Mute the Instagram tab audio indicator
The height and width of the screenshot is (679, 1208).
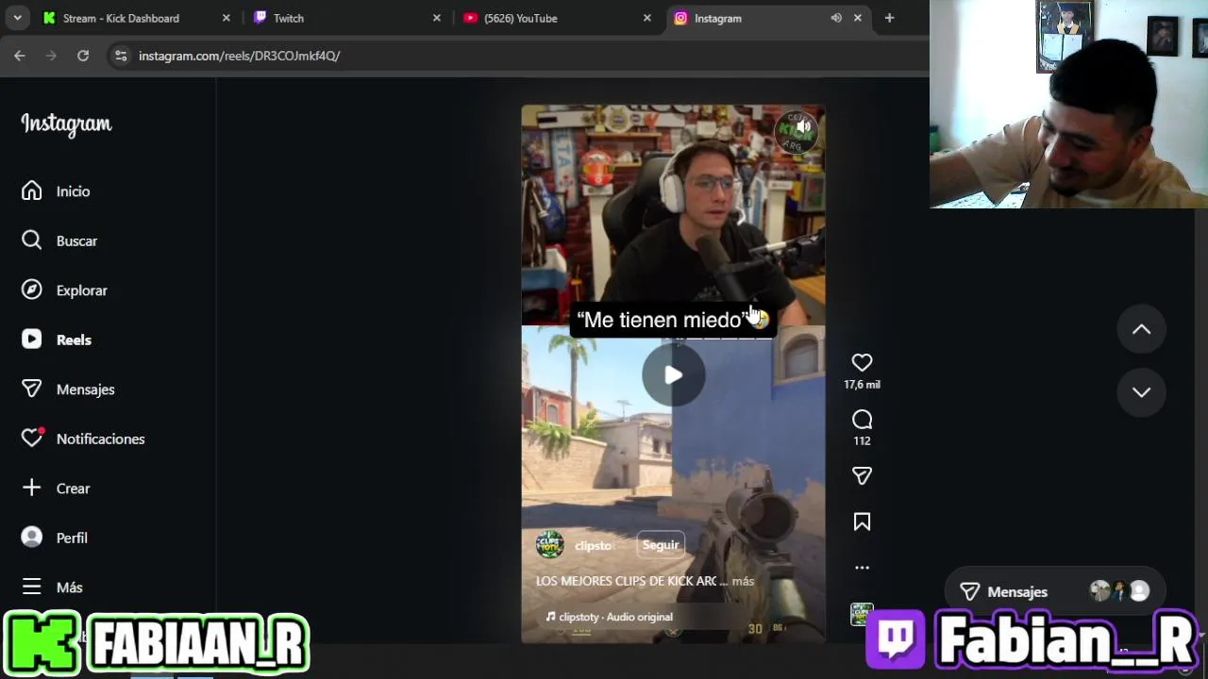tap(836, 18)
